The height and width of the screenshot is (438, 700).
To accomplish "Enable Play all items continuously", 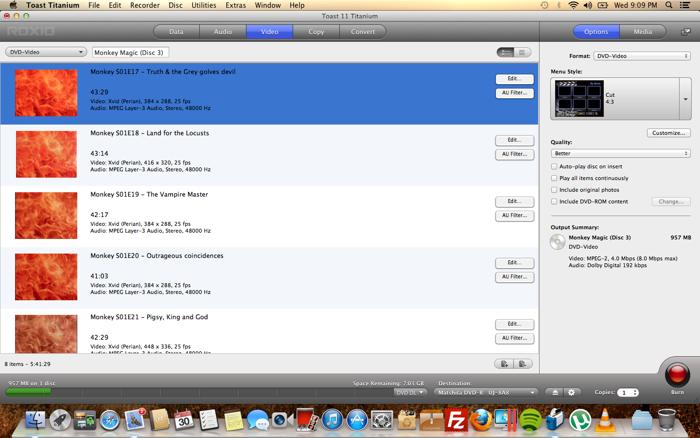I will pos(554,178).
